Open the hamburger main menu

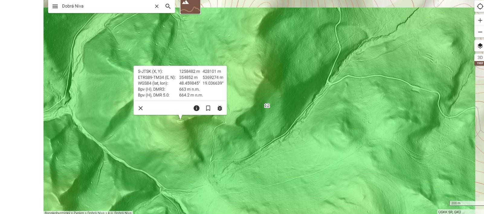(55, 6)
